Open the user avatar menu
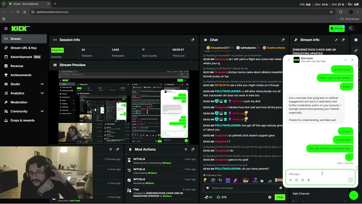This screenshot has width=362, height=204. (x=352, y=28)
